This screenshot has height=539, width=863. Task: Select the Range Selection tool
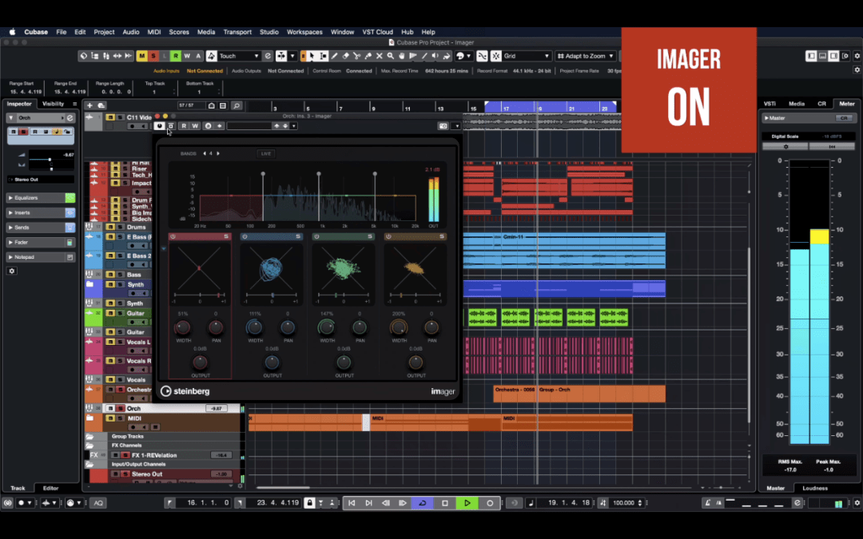pyautogui.click(x=323, y=56)
